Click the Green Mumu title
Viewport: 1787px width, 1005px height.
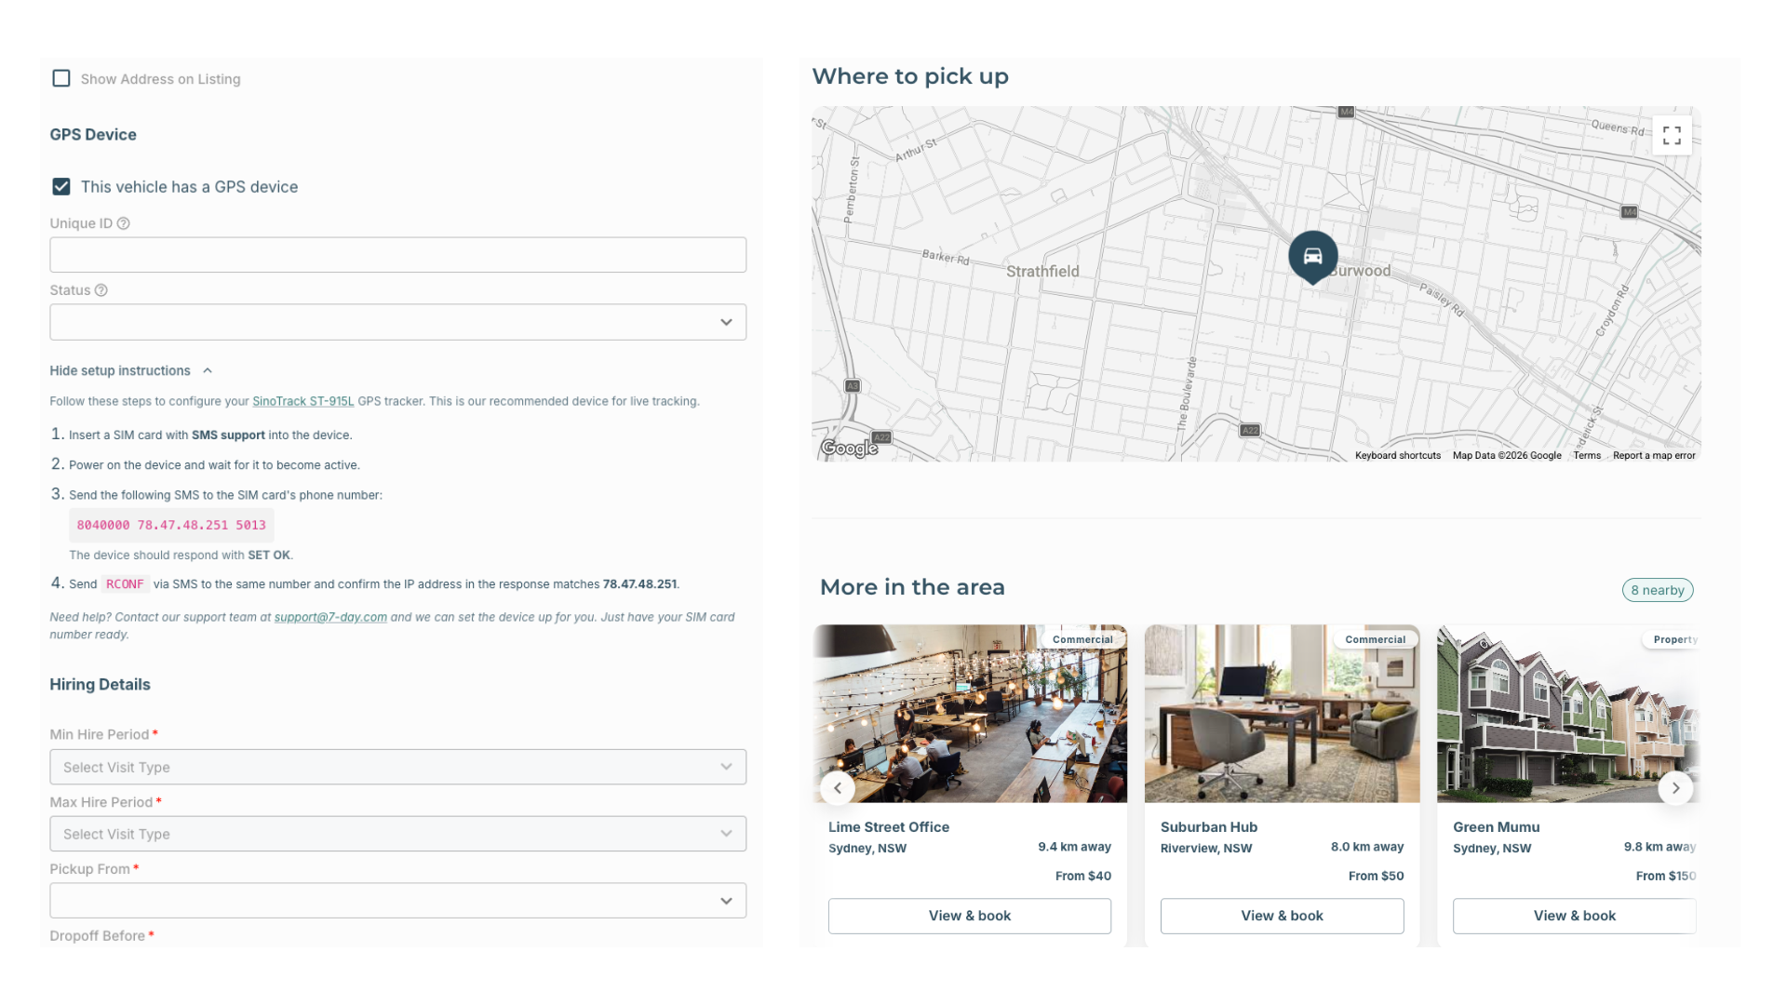pyautogui.click(x=1497, y=827)
